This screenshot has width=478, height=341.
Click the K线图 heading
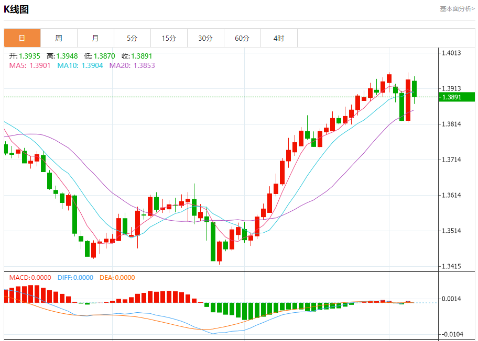pyautogui.click(x=16, y=9)
